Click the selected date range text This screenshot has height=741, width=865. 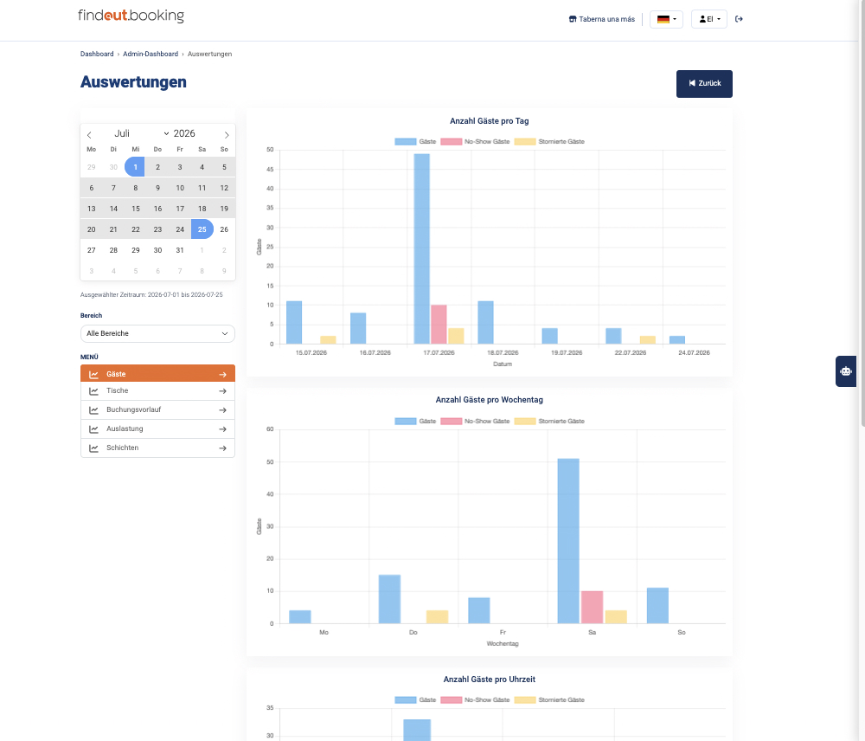151,295
